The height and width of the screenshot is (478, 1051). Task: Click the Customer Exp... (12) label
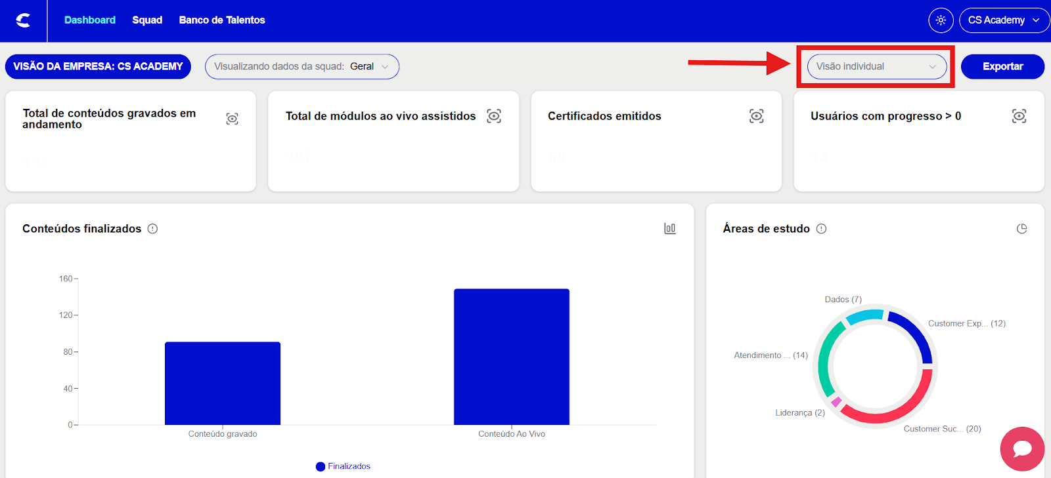point(967,323)
